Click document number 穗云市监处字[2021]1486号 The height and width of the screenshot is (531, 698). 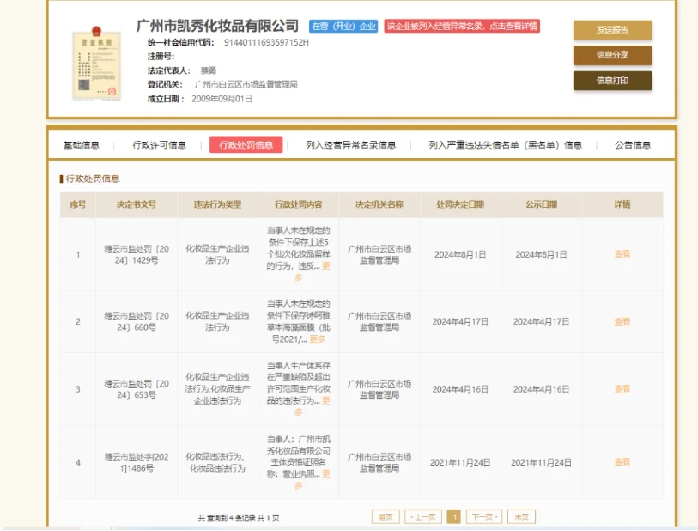pyautogui.click(x=137, y=462)
